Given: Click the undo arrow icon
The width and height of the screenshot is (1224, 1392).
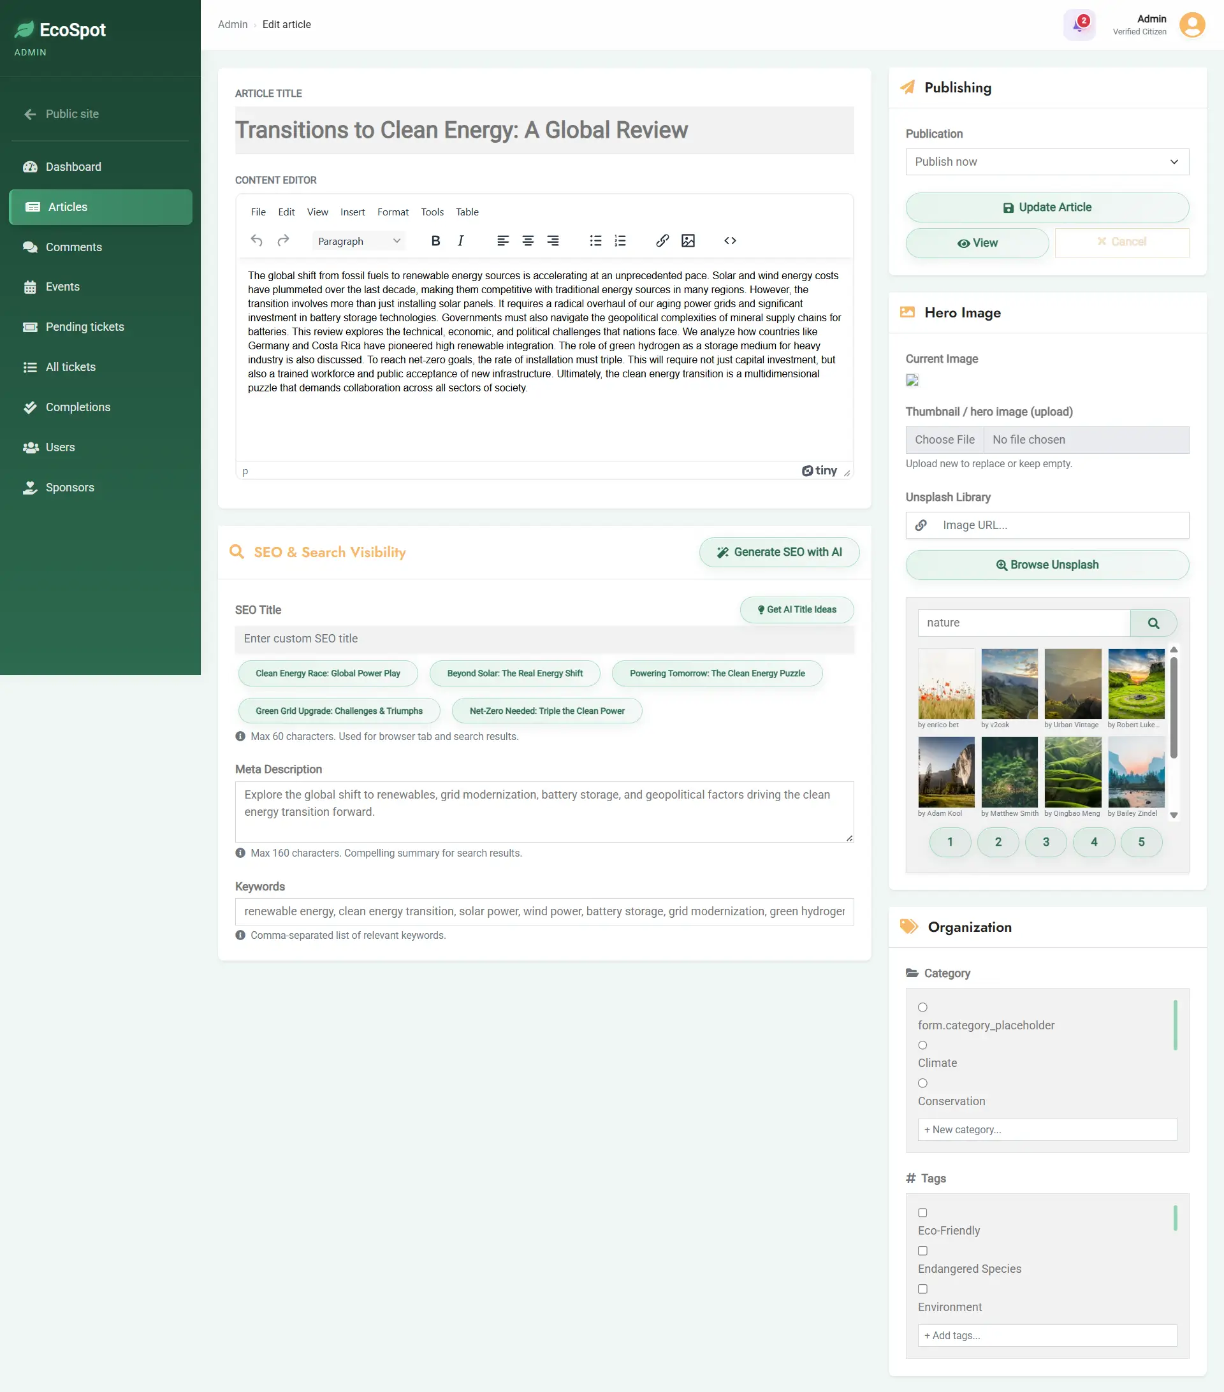Looking at the screenshot, I should coord(257,240).
